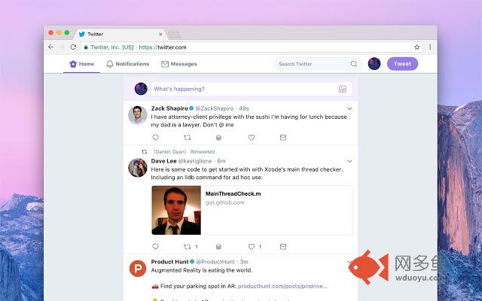Image resolution: width=482 pixels, height=301 pixels.
Task: Open the Messages tab
Action: 178,64
